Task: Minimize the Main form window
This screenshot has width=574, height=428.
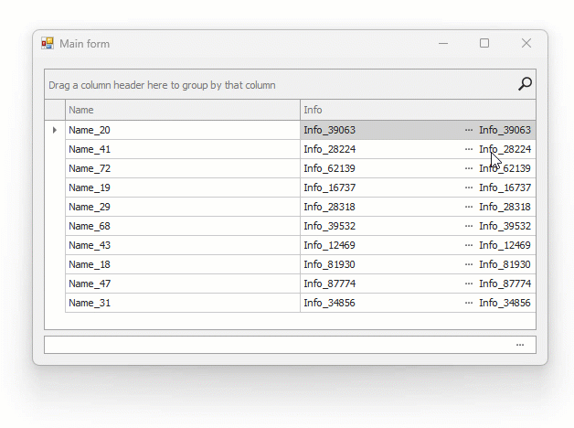Action: pos(443,43)
